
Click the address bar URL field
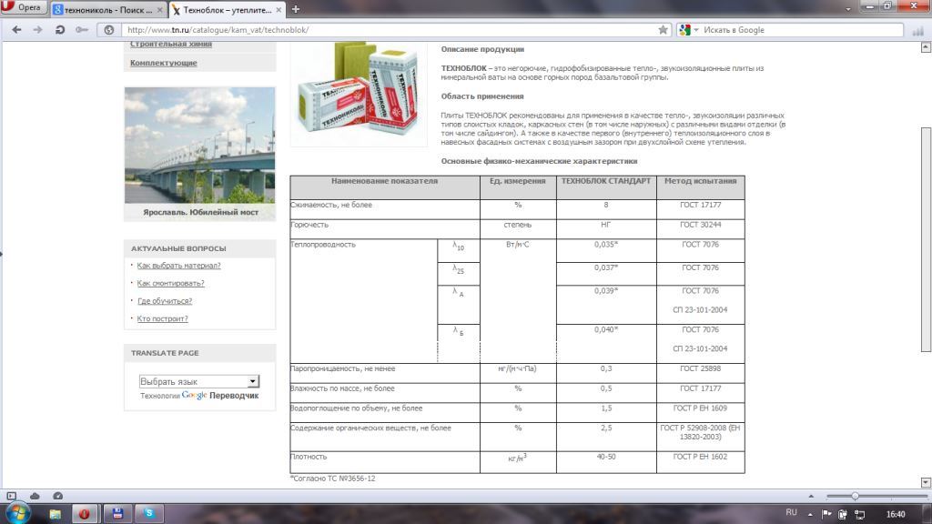(x=382, y=29)
